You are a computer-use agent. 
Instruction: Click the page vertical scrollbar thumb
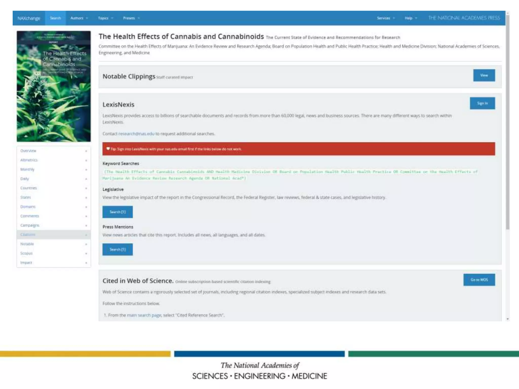tap(507, 122)
